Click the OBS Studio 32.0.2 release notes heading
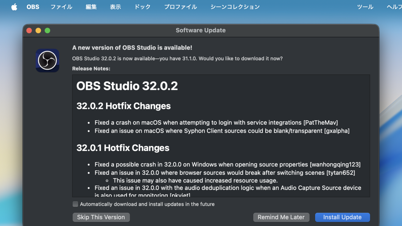Screen dimensions: 402x226 pos(127,86)
